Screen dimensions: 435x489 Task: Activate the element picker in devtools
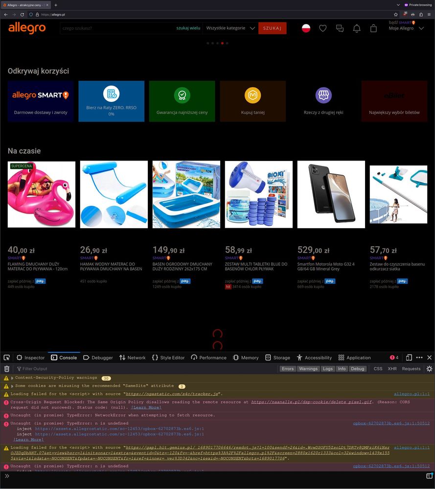(6, 358)
